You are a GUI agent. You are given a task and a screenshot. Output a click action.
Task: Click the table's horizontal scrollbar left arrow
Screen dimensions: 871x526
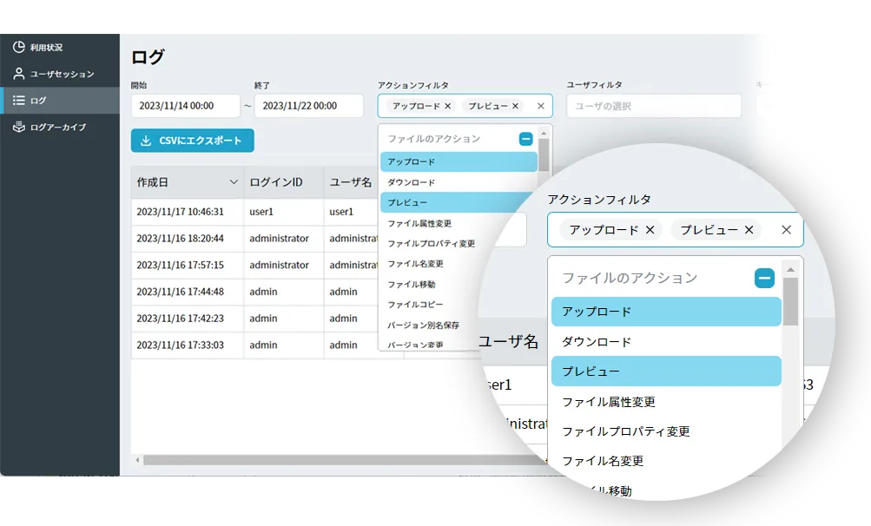tap(137, 460)
